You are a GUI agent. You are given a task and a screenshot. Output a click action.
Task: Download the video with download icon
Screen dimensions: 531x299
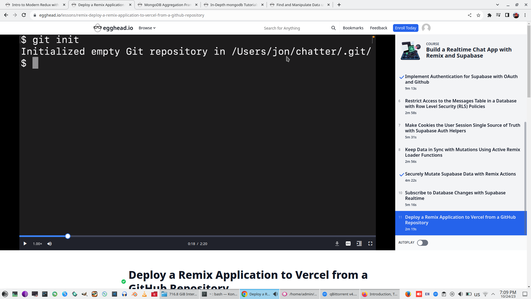[x=337, y=244]
